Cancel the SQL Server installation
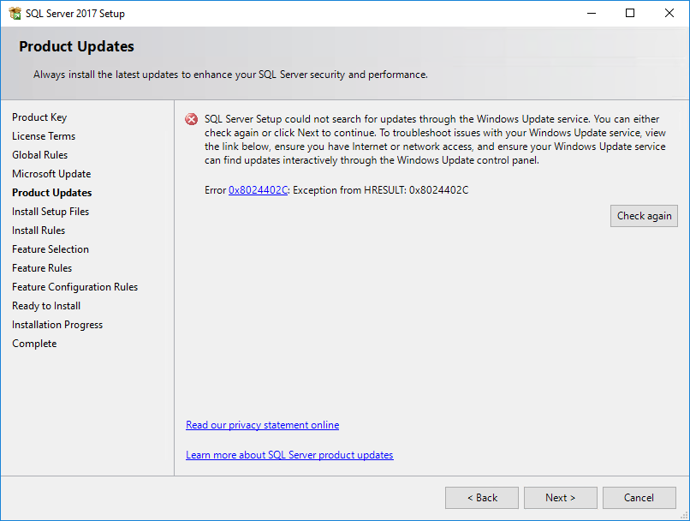Image resolution: width=690 pixels, height=521 pixels. click(x=639, y=498)
